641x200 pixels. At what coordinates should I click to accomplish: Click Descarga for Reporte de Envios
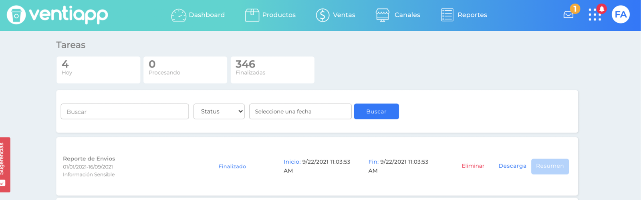click(512, 166)
